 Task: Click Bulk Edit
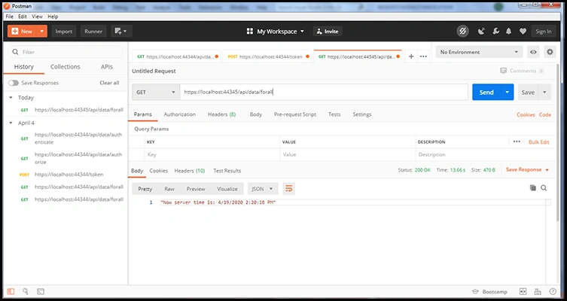pyautogui.click(x=539, y=142)
